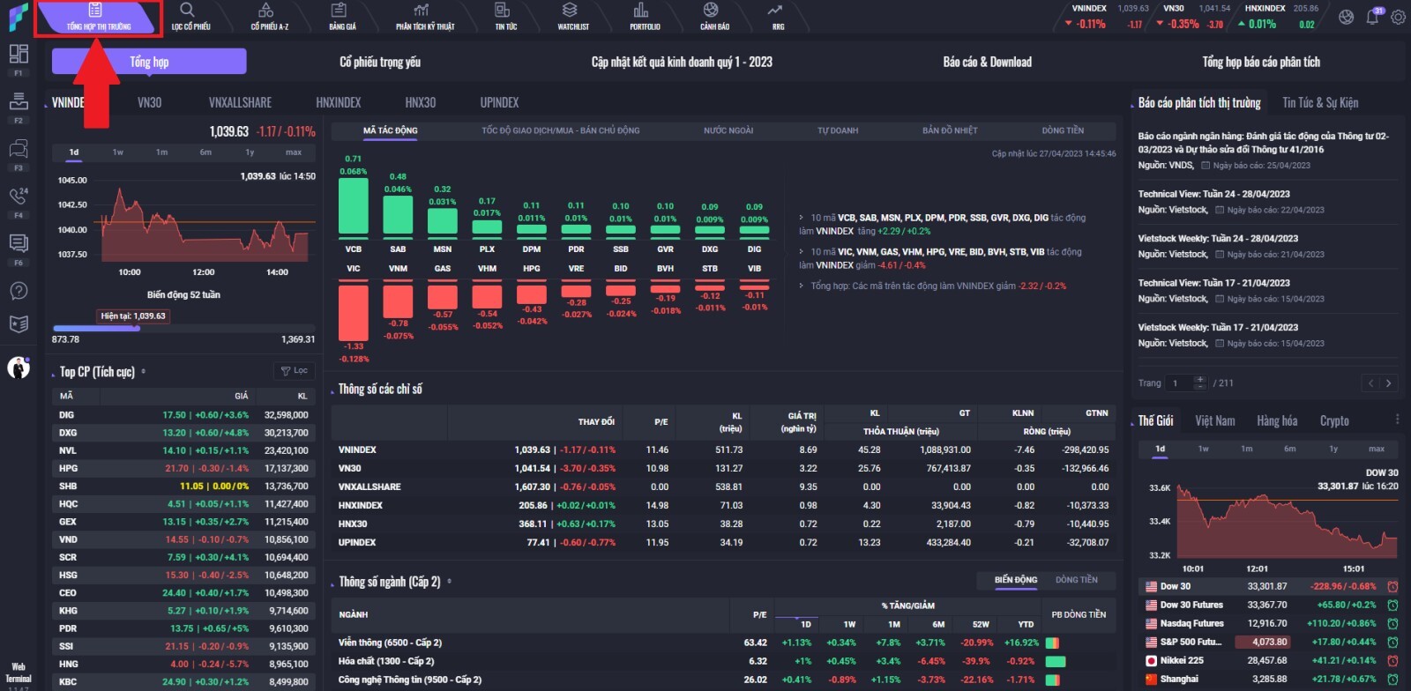This screenshot has width=1411, height=691.
Task: Toggle the alarm for Dow 30 row
Action: point(1392,587)
